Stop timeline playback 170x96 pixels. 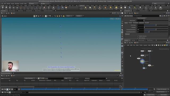coord(7,89)
